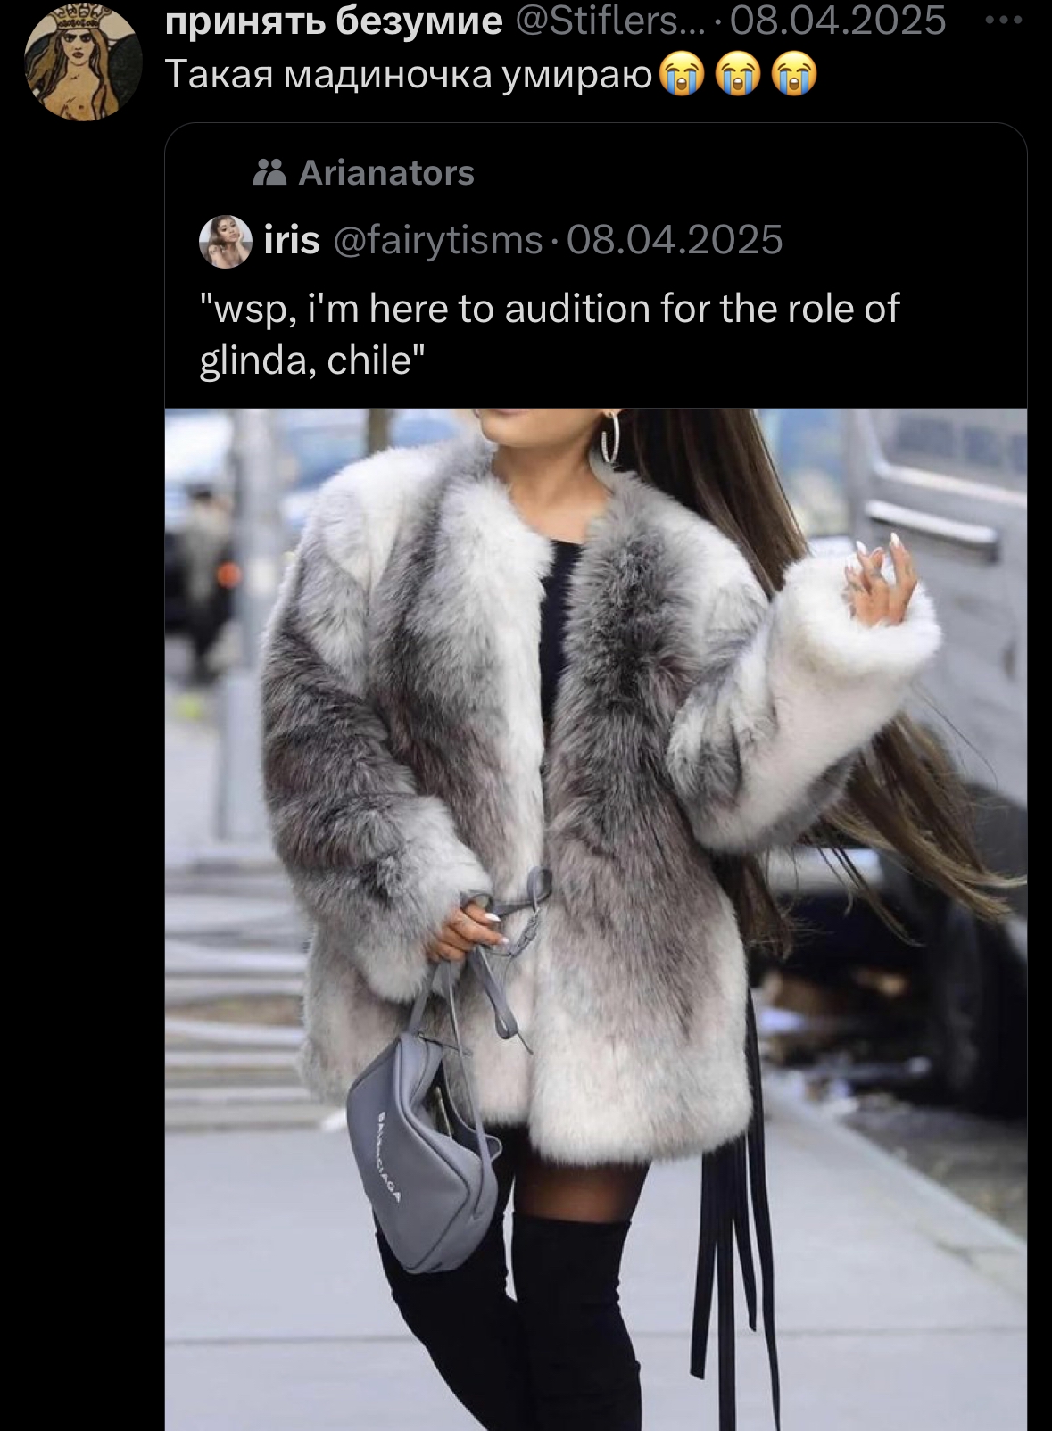
Task: Open the fur coat photo attachment
Action: coord(596,919)
